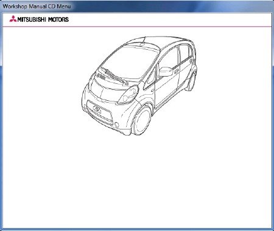274x231 pixels.
Task: Click the emblem on the car's front grille
Action: 97,109
